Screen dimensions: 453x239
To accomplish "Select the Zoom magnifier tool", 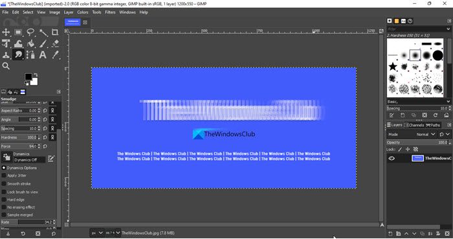I will point(6,66).
